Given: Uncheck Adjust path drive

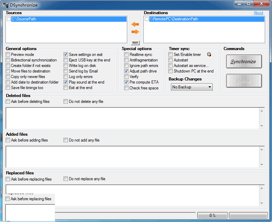Looking at the screenshot, I should (126, 71).
